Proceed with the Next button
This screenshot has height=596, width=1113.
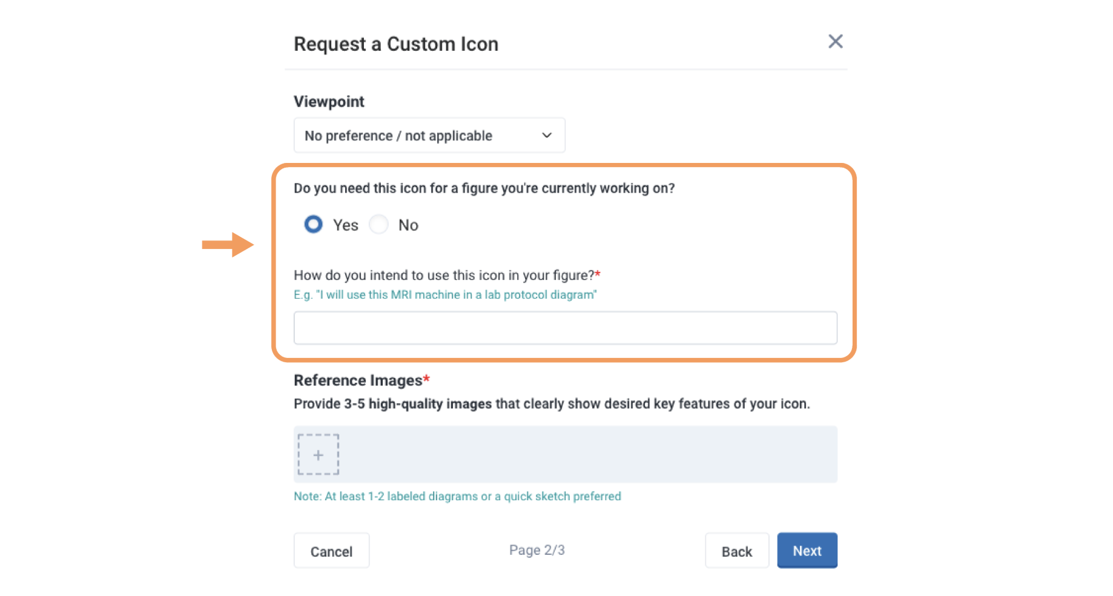807,551
